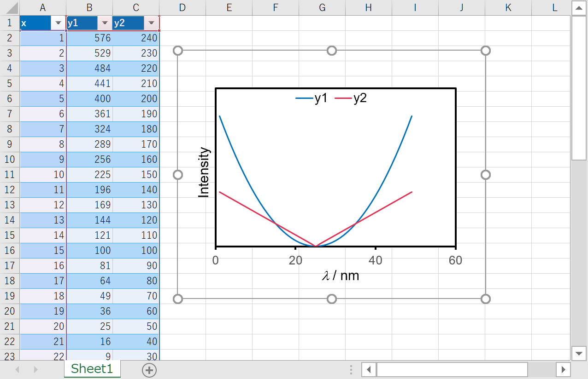The width and height of the screenshot is (588, 379).
Task: Select cell containing 361
Action: (89, 114)
